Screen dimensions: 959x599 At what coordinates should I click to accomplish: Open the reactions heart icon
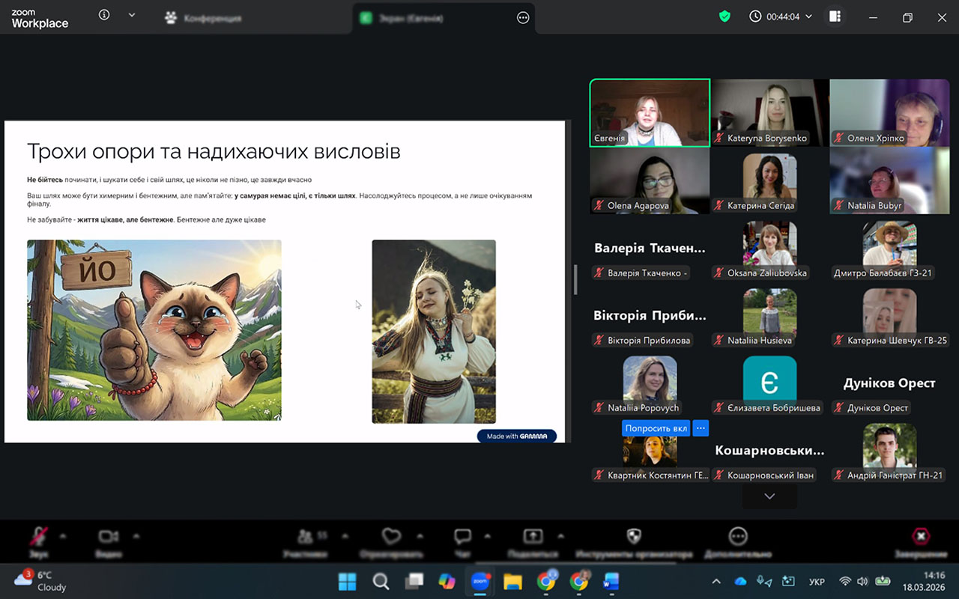pyautogui.click(x=391, y=536)
